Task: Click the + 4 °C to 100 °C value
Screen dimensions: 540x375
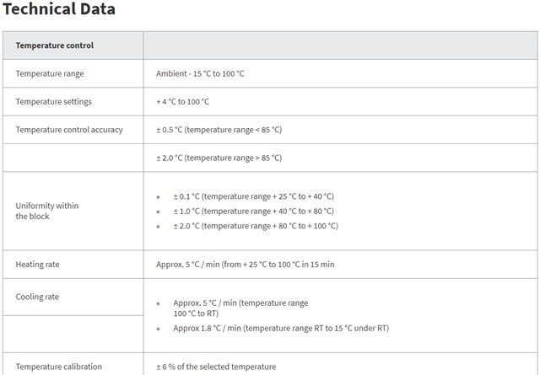Action: click(182, 102)
